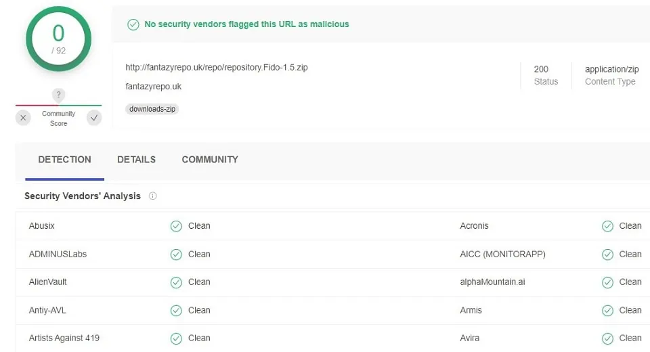Vote the URL as malicious with the X button
Viewport: 650px width, 352px height.
pyautogui.click(x=23, y=118)
